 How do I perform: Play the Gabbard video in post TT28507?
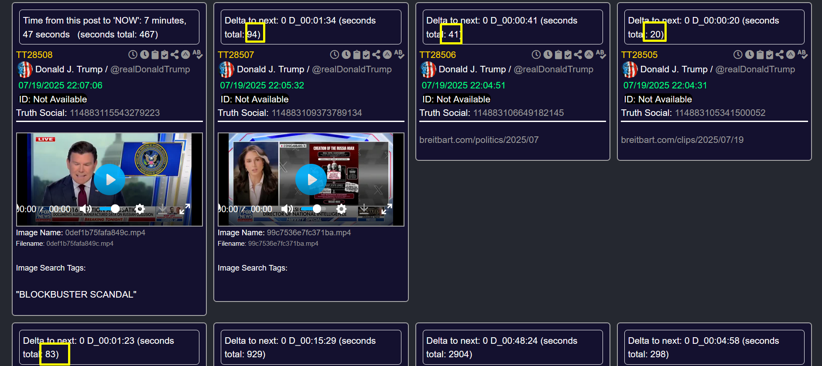pos(311,180)
